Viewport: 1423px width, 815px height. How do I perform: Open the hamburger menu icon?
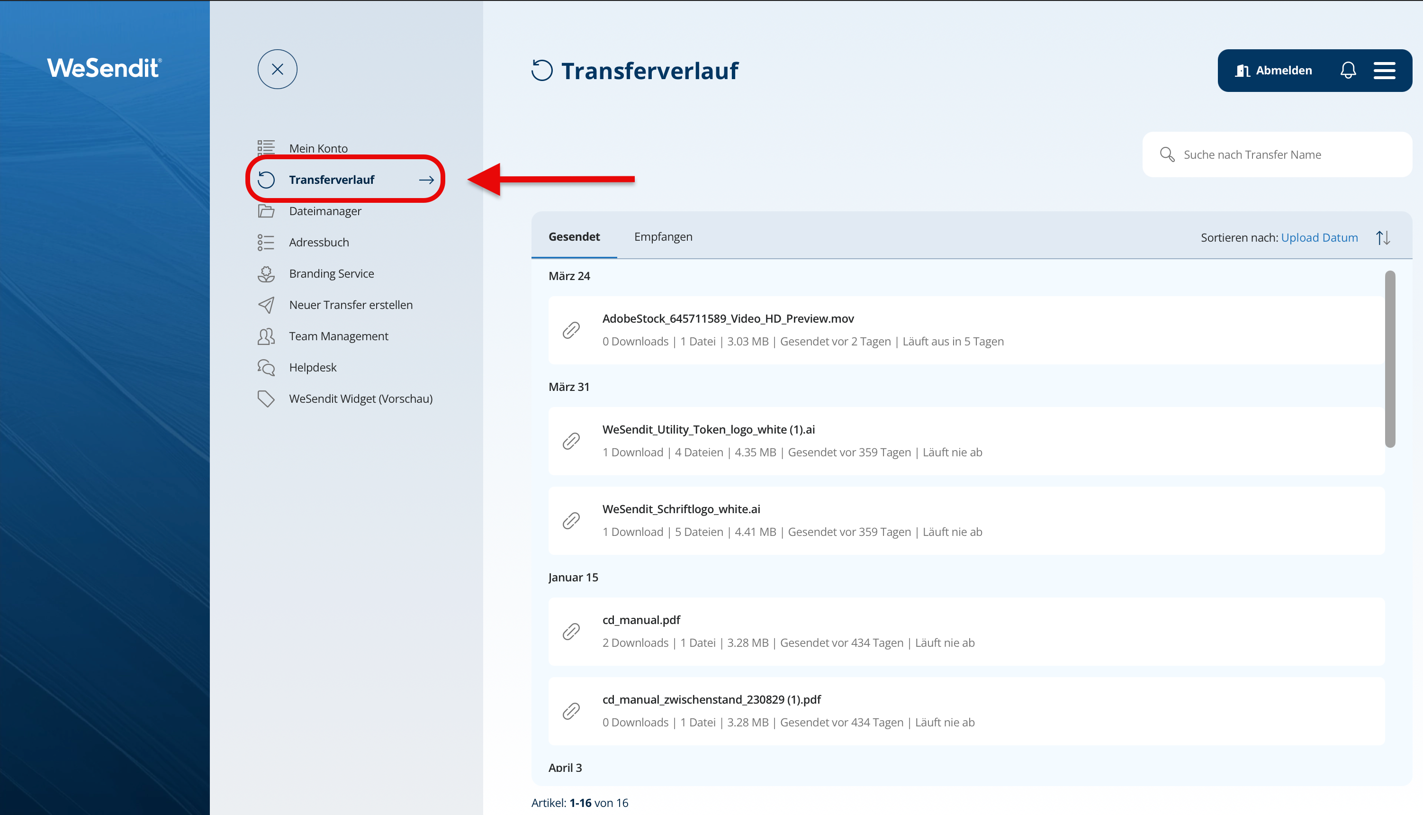click(x=1384, y=71)
